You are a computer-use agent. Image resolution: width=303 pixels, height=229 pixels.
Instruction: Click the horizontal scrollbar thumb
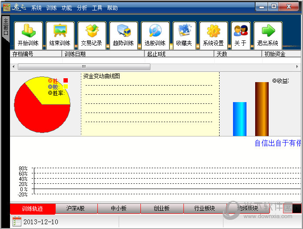coord(84,67)
